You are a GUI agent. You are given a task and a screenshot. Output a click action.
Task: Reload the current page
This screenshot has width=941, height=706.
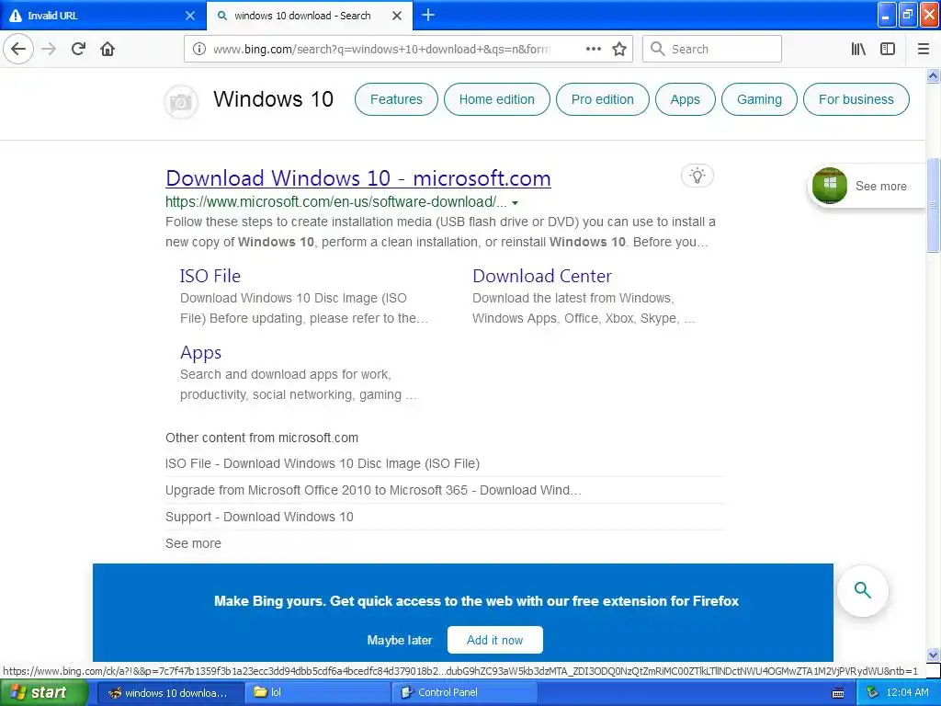point(78,49)
